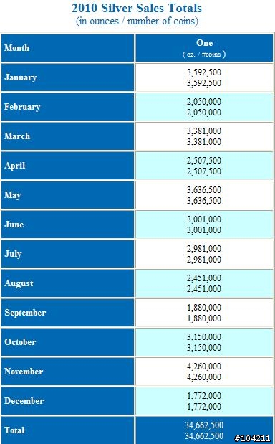This screenshot has width=275, height=444.
Task: Click the Month column header
Action: [67, 48]
